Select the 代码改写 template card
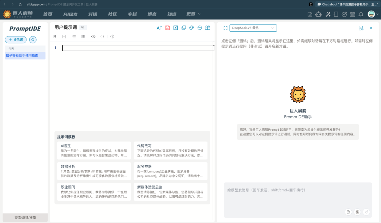The image size is (381, 223). [x=171, y=151]
